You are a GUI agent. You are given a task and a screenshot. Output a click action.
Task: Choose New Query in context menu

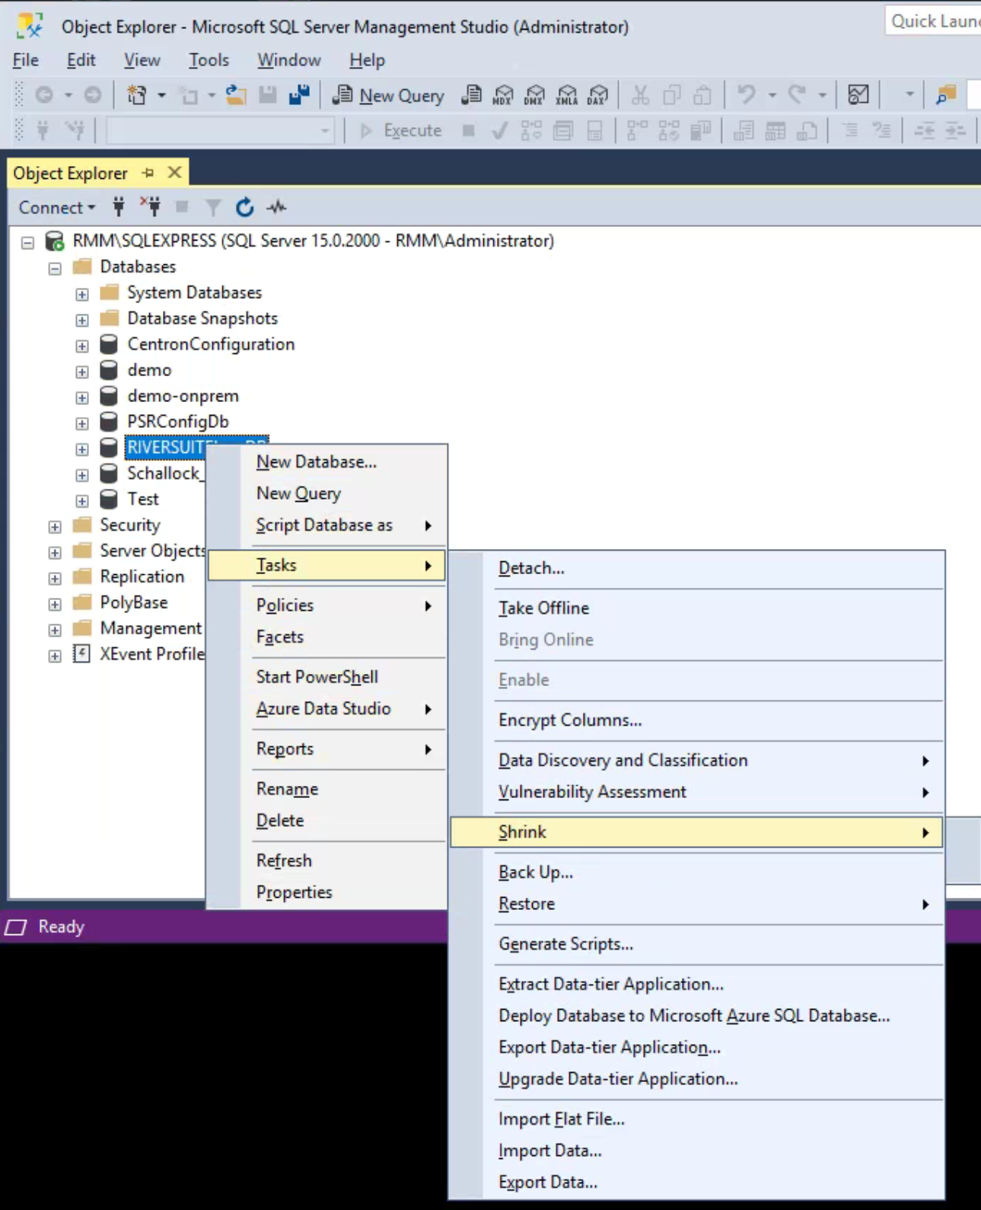[327, 493]
